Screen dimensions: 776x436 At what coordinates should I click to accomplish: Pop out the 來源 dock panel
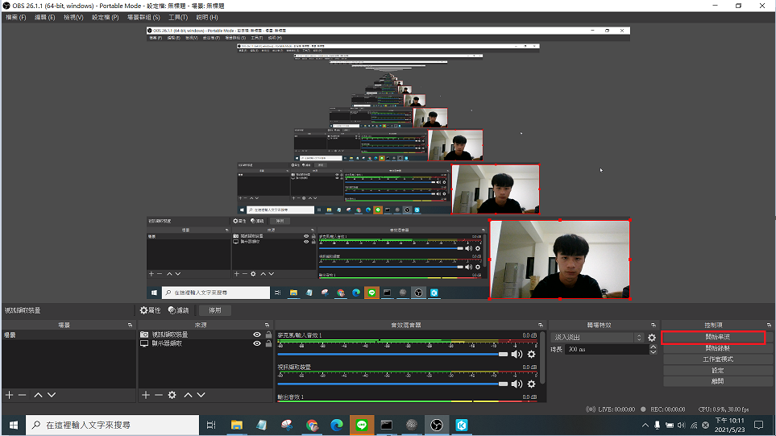268,325
